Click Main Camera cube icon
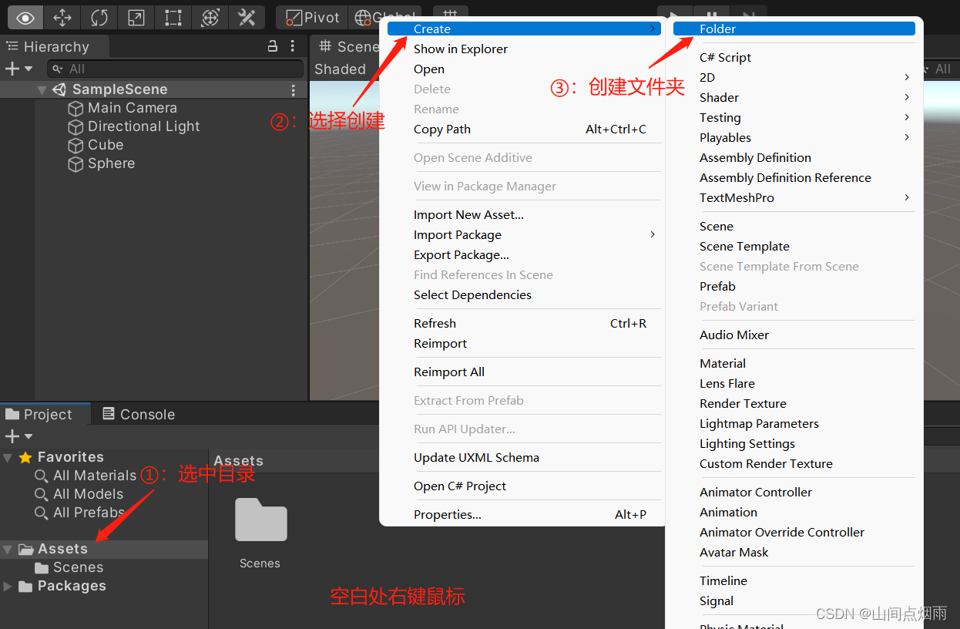 coord(76,109)
